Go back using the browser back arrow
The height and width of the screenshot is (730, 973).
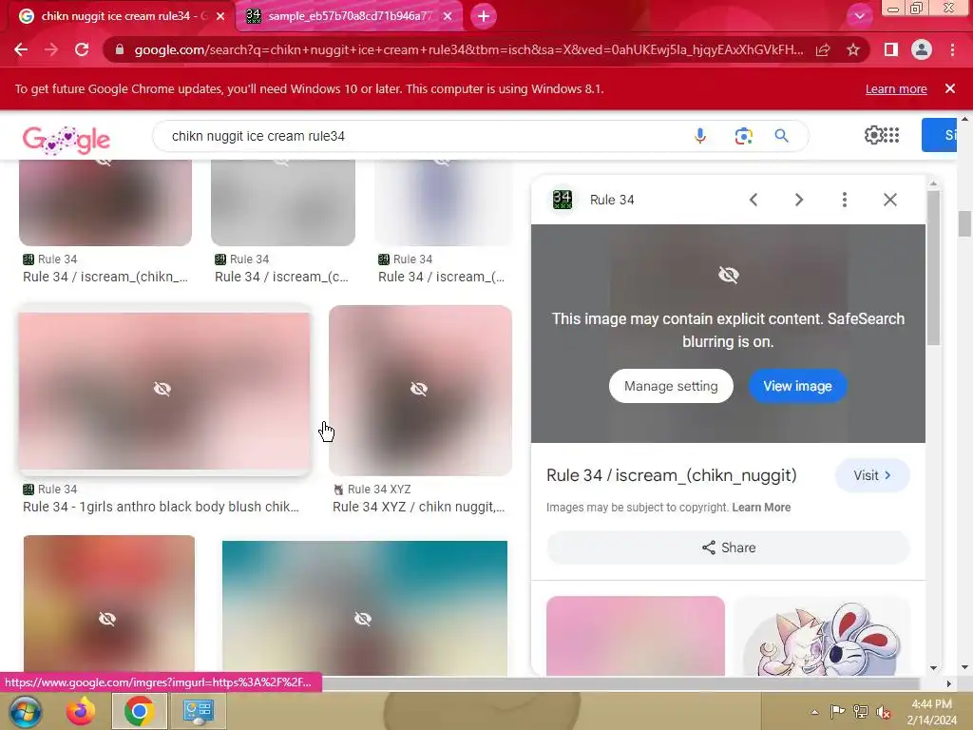21,49
